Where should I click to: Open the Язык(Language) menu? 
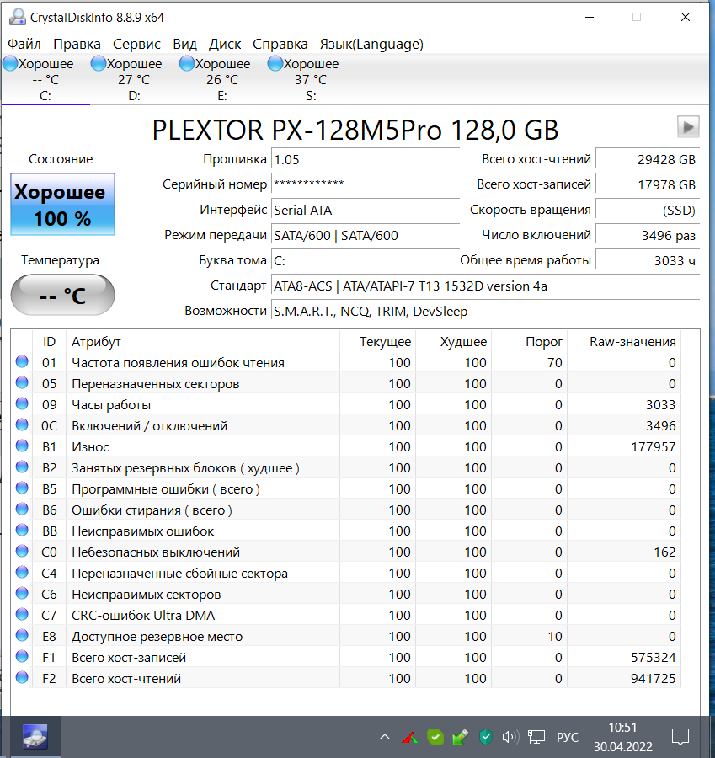[x=371, y=44]
